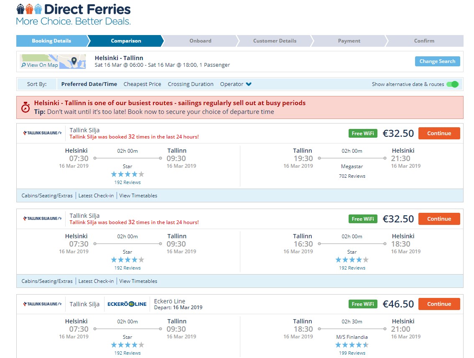
Task: Click Star return rating stars for 16:30 sailing
Action: click(x=352, y=260)
